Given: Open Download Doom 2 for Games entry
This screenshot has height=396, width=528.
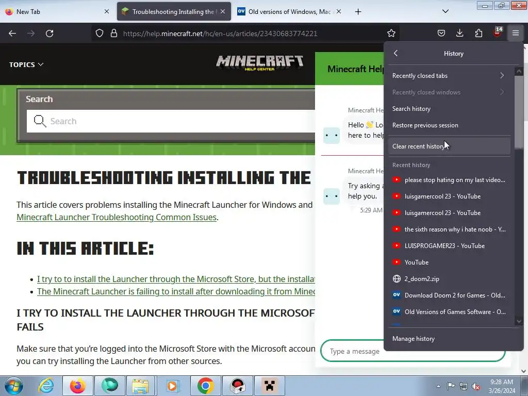Looking at the screenshot, I should 449,295.
